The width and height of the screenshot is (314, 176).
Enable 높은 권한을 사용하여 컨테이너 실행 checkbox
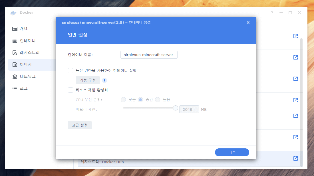(x=71, y=71)
